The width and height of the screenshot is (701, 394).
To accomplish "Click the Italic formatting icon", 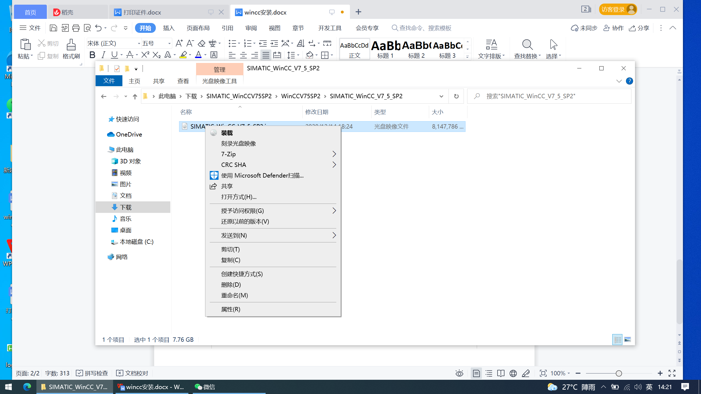I will pyautogui.click(x=103, y=55).
